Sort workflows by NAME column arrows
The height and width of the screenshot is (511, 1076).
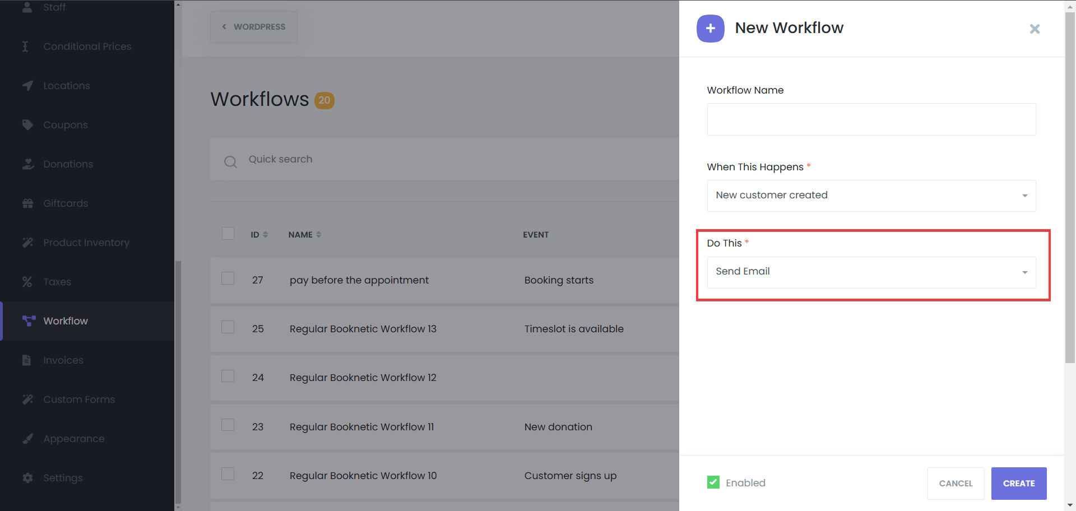pyautogui.click(x=319, y=235)
